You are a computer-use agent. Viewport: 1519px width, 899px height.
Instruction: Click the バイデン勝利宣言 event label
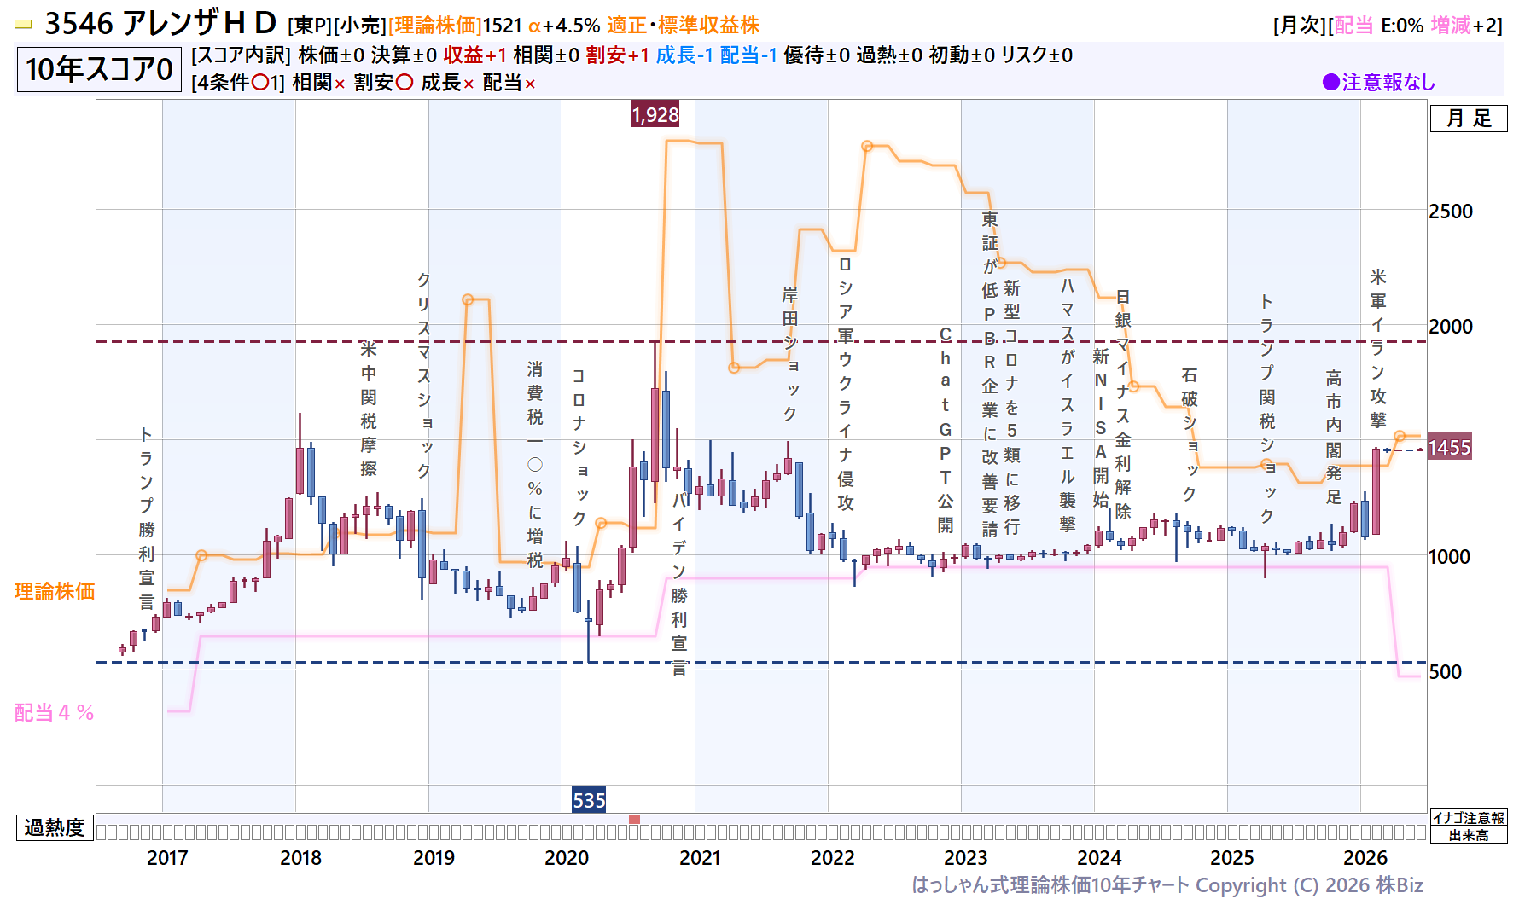679,583
